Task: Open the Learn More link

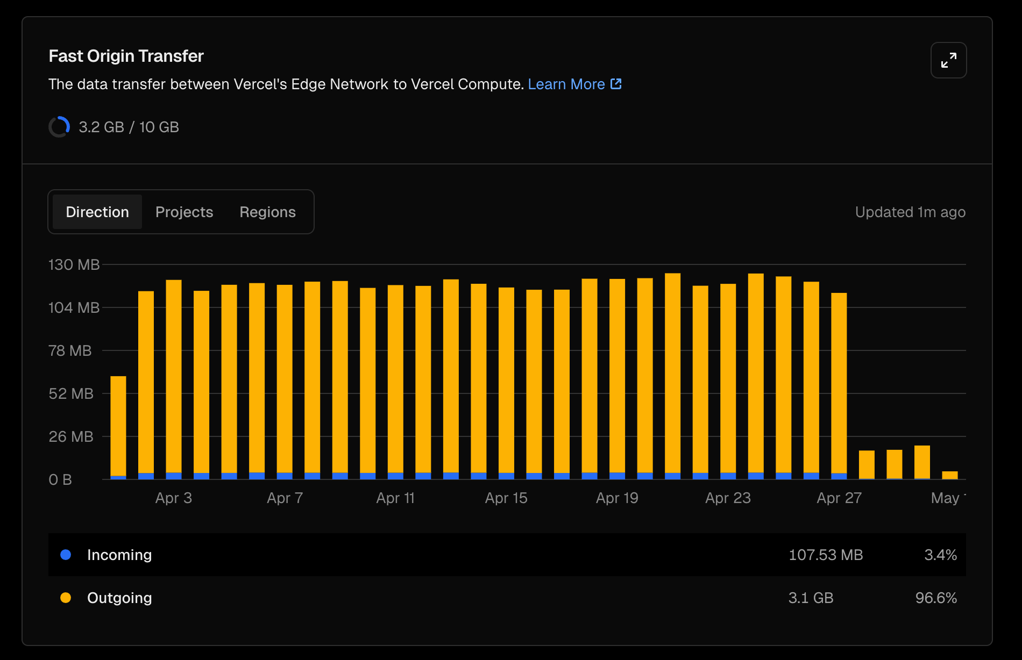Action: point(566,84)
